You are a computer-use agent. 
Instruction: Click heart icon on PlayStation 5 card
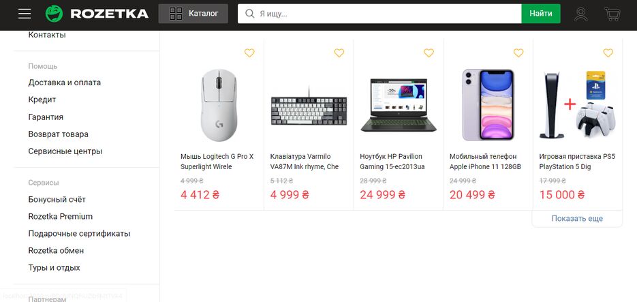[x=608, y=53]
